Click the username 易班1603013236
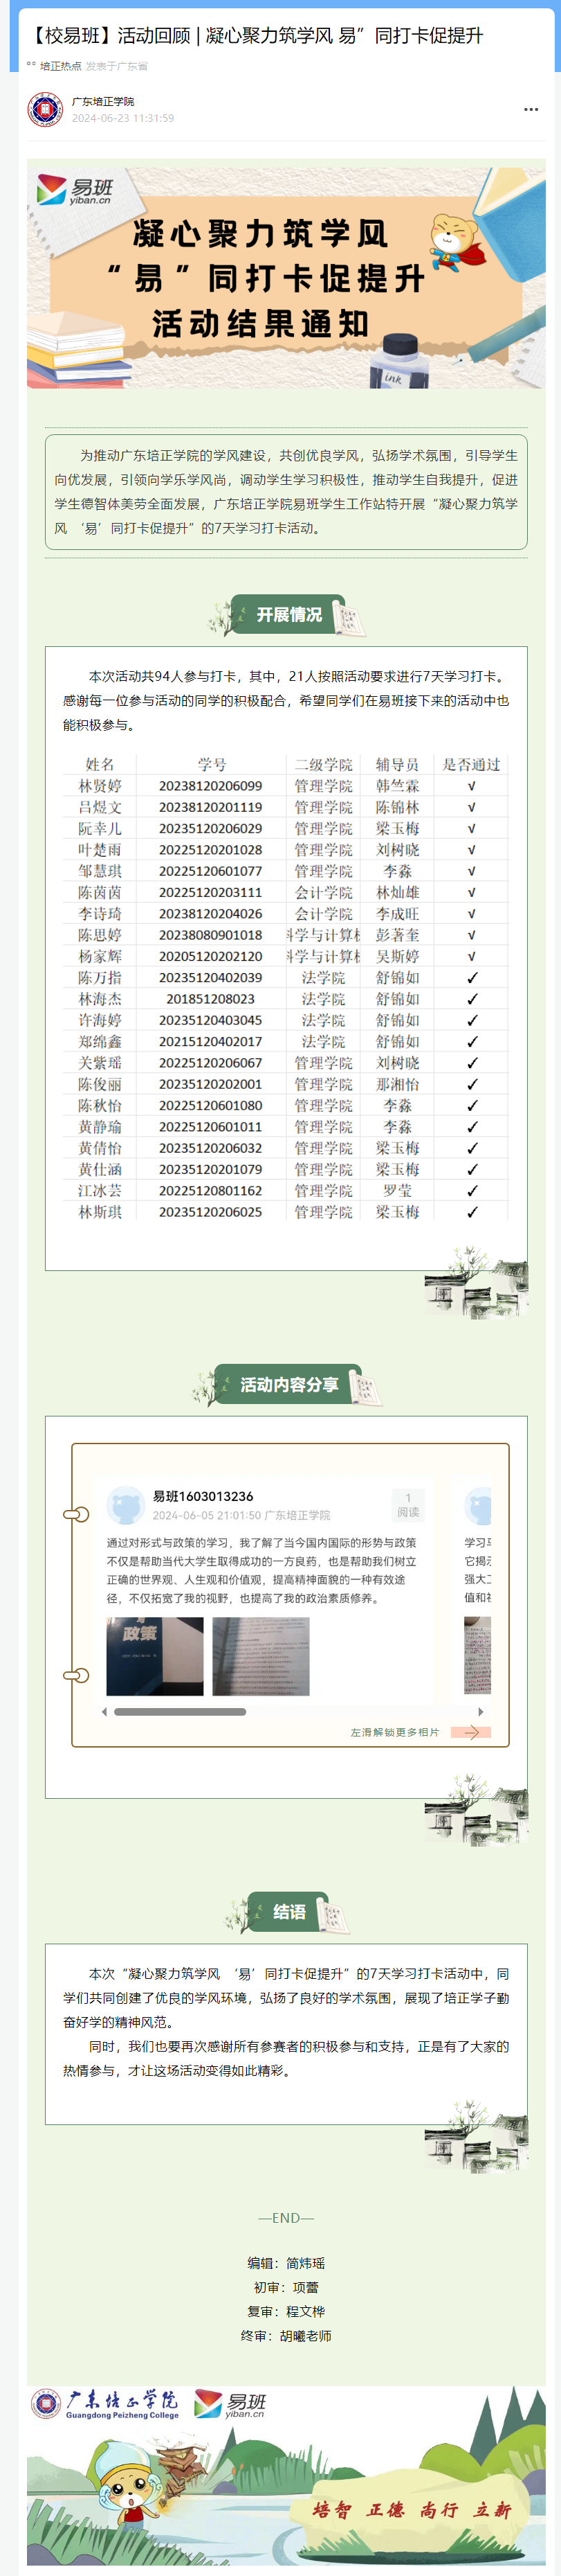 click(x=203, y=1496)
